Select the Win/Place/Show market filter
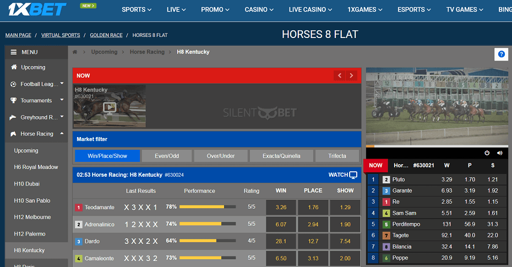 pyautogui.click(x=107, y=156)
